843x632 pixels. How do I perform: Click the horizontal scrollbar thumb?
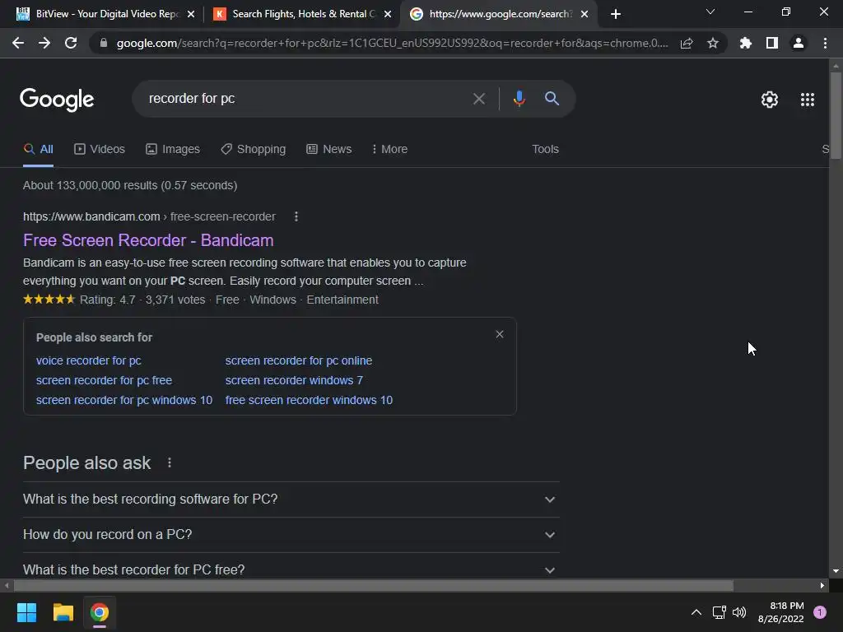click(x=374, y=585)
